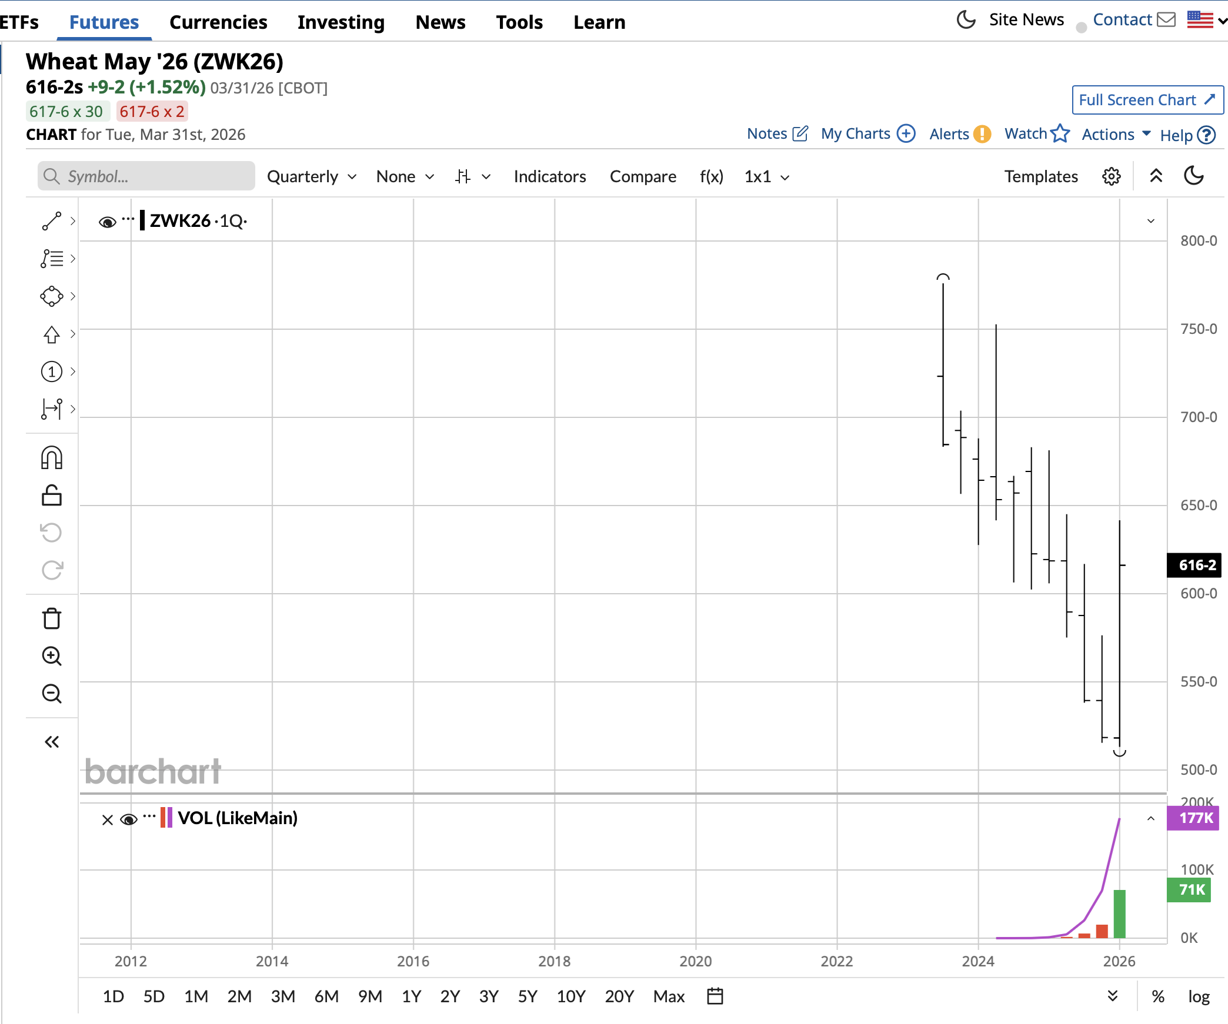Screen dimensions: 1228x1024
Task: Select the trend line drawing tool
Action: click(52, 221)
